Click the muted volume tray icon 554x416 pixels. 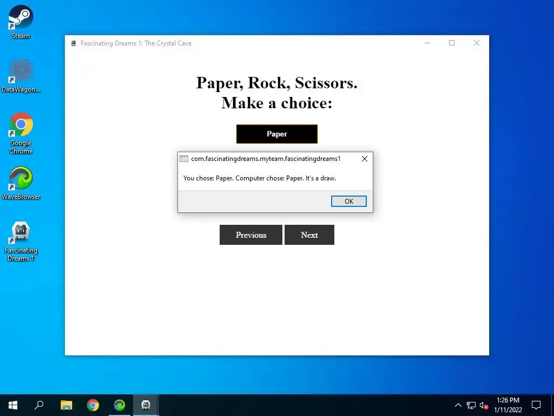point(484,405)
